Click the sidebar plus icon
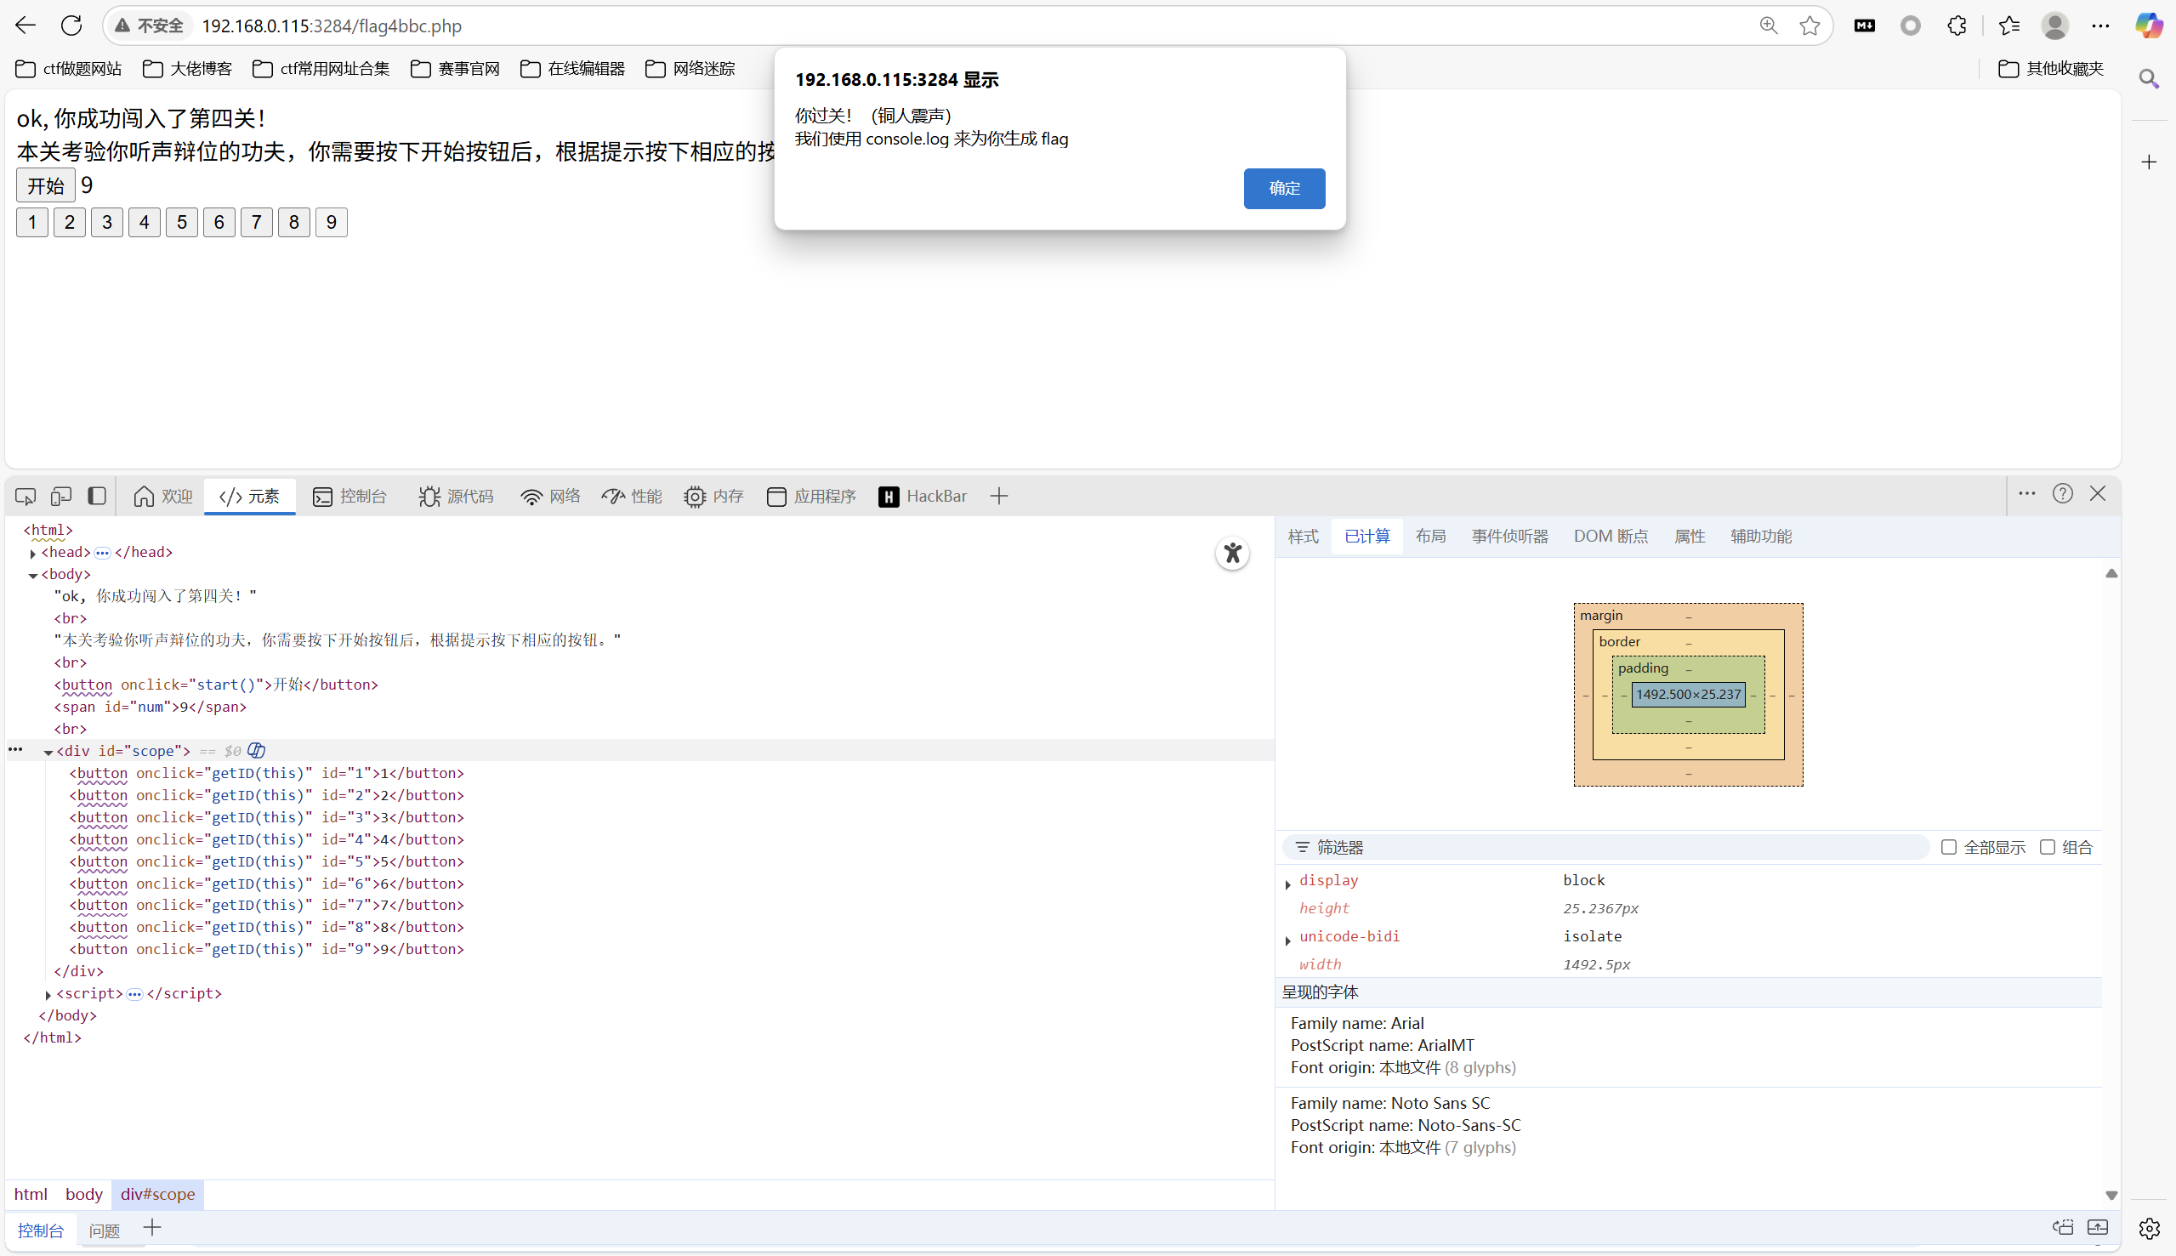 coord(2149,162)
